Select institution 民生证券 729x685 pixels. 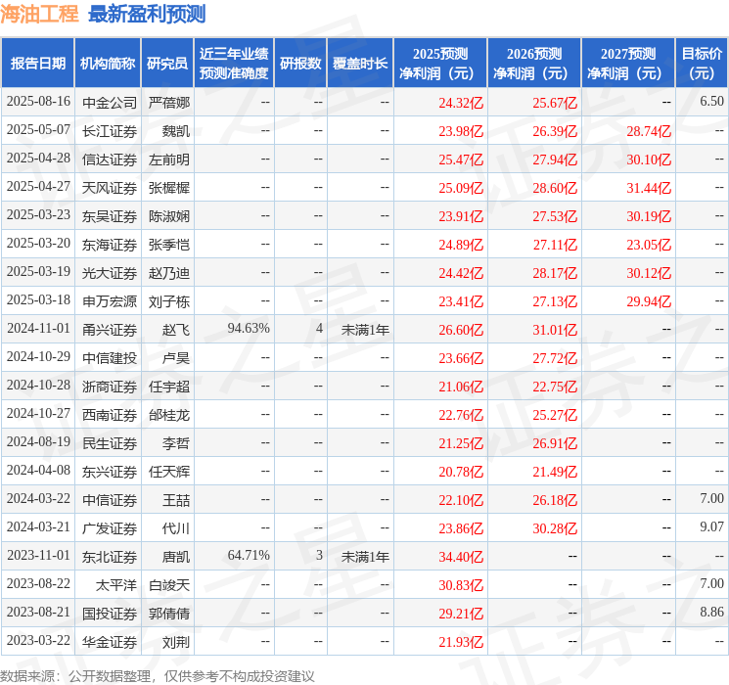click(x=110, y=443)
